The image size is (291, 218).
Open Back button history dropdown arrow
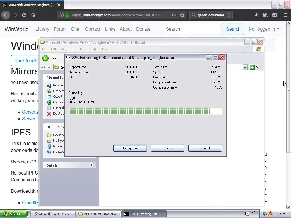pos(60,58)
